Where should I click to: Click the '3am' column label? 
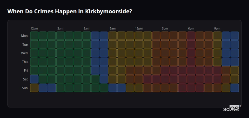tap(60, 29)
